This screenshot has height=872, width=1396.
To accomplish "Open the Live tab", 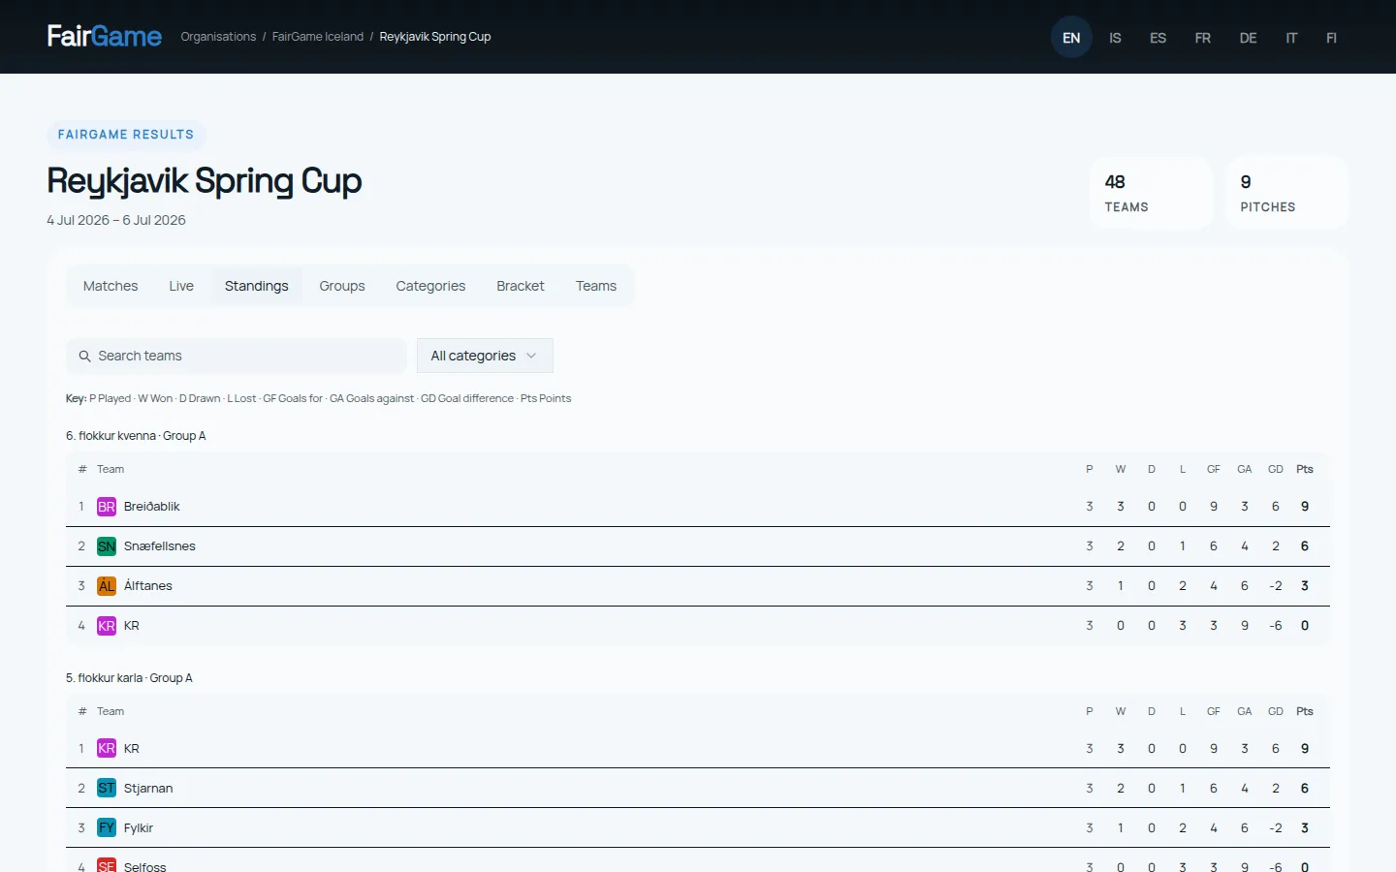I will coord(181,286).
